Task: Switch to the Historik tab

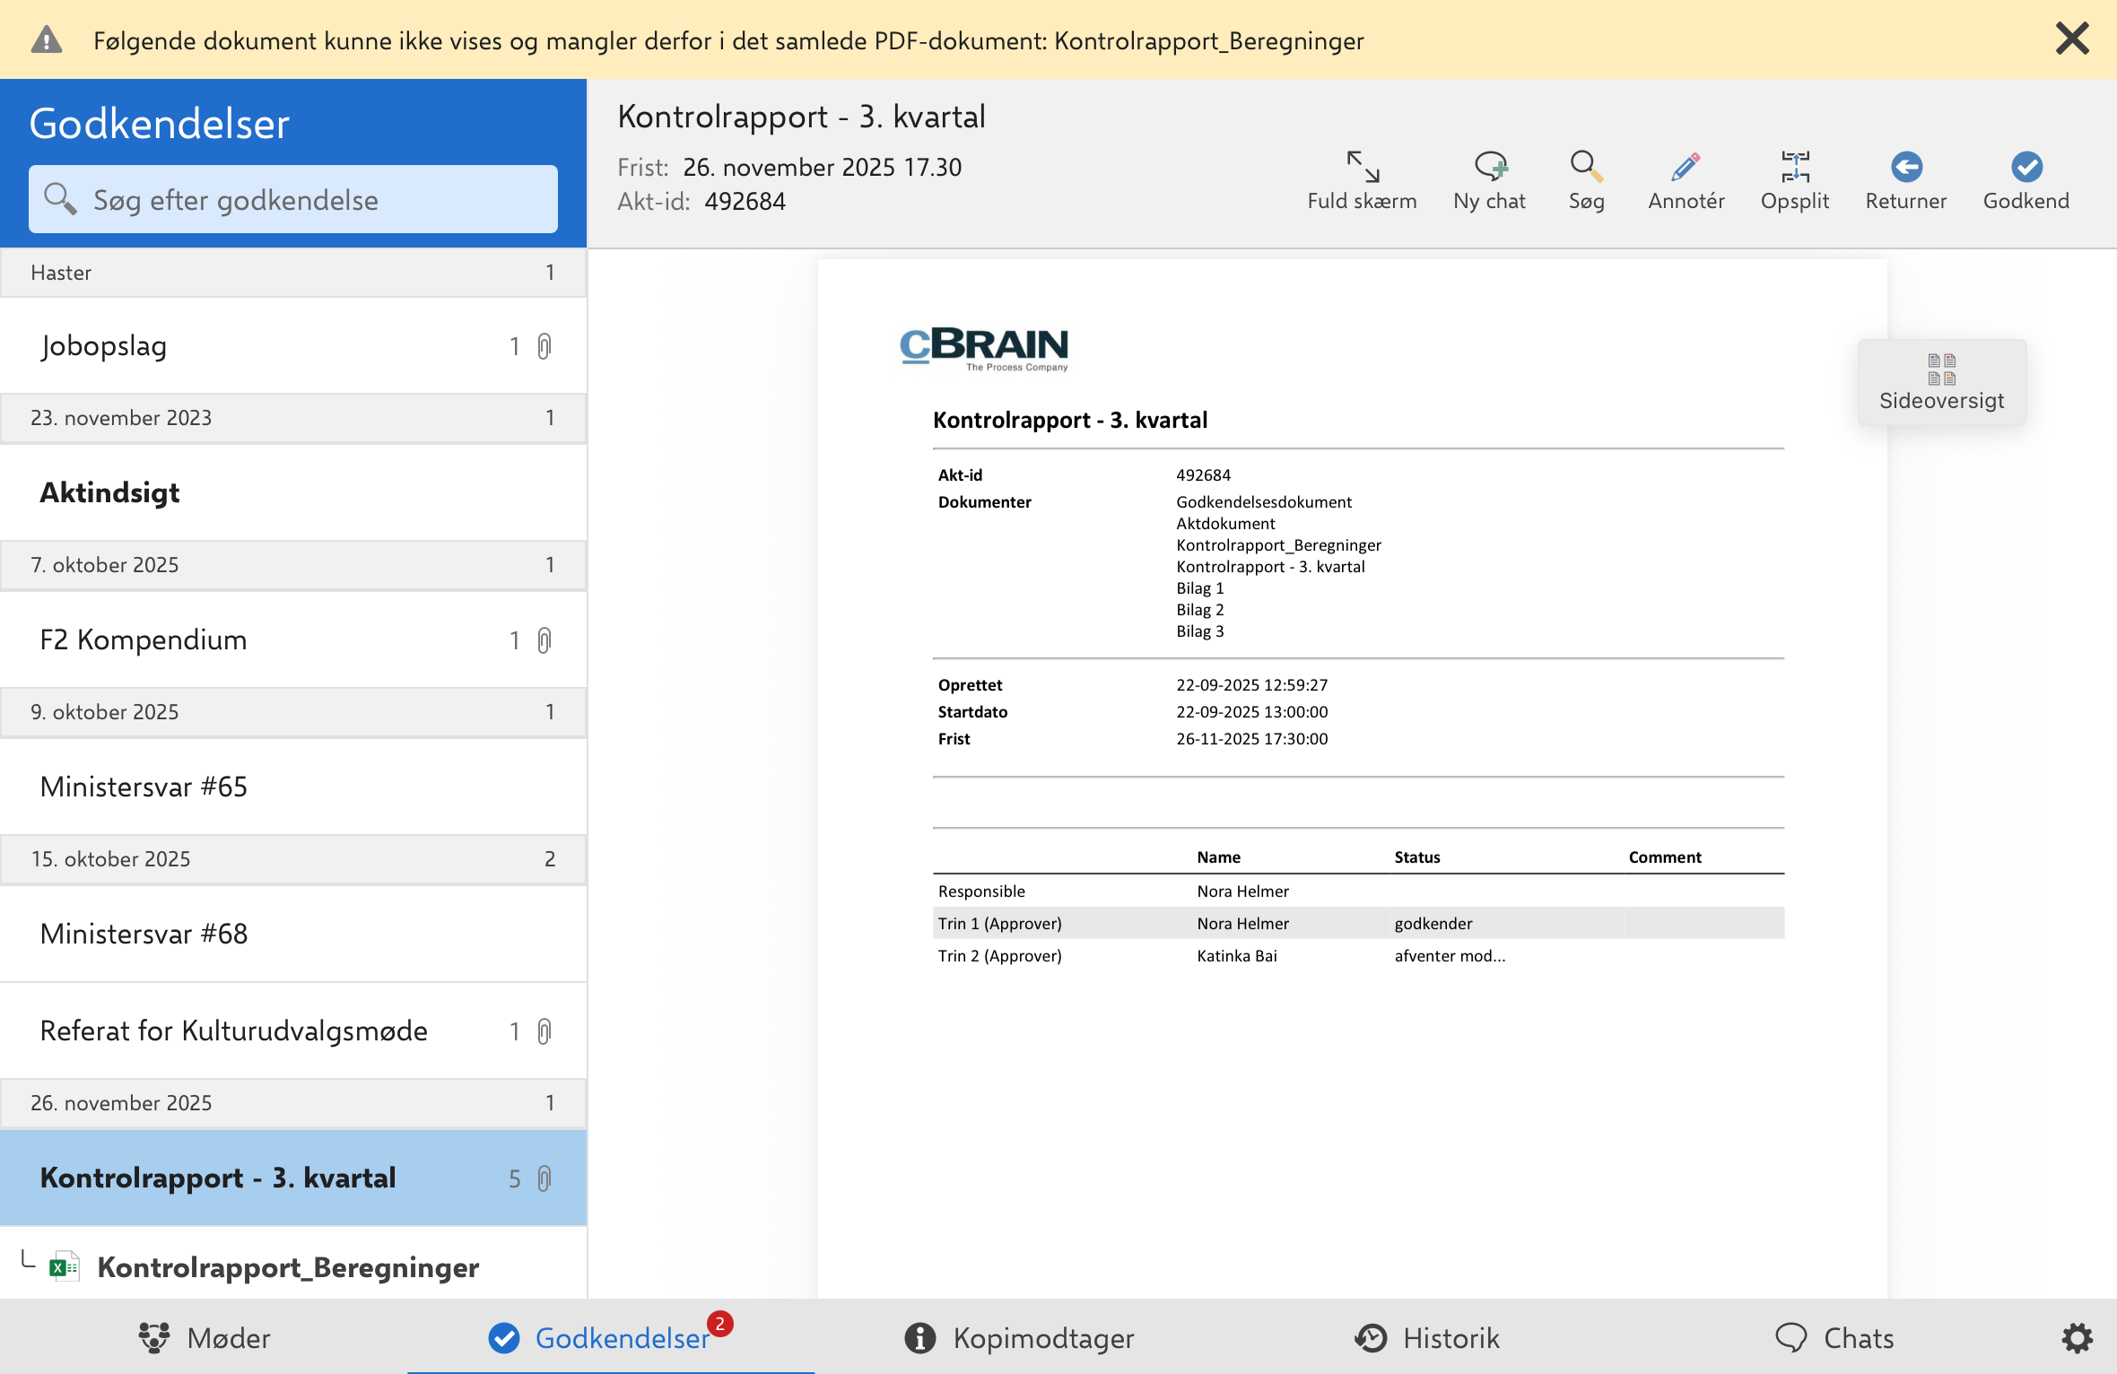Action: click(1426, 1338)
